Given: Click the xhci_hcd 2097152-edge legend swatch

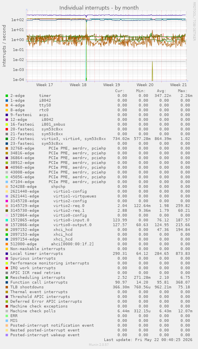Looking at the screenshot, I should (7, 230).
